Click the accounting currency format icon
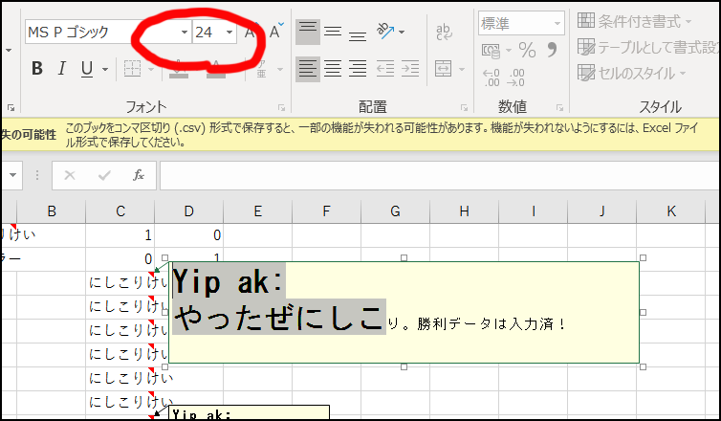Viewport: 721px width, 421px height. 491,50
